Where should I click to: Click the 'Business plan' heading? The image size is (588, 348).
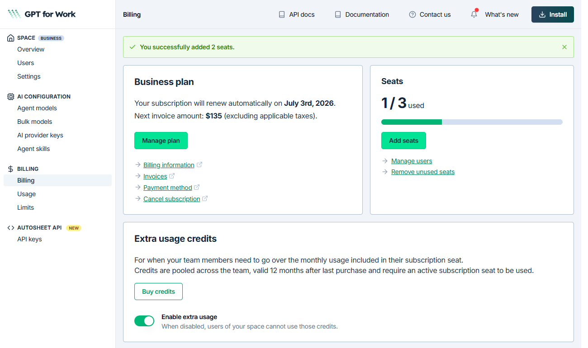[164, 82]
